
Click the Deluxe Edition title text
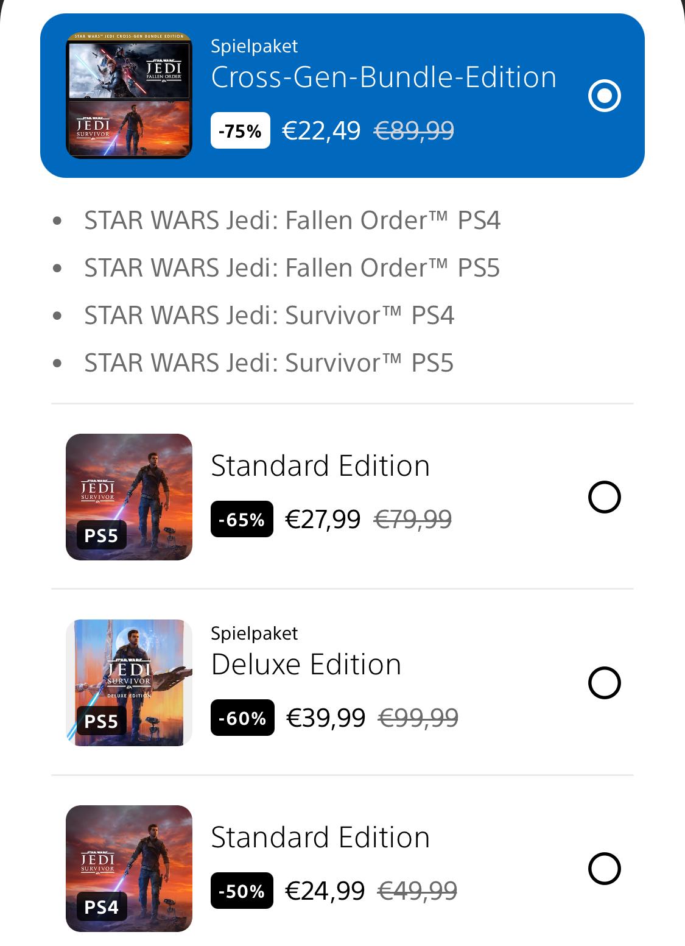point(306,665)
